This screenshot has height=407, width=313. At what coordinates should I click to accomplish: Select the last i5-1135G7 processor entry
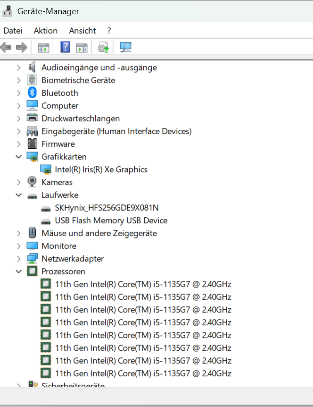(x=143, y=373)
